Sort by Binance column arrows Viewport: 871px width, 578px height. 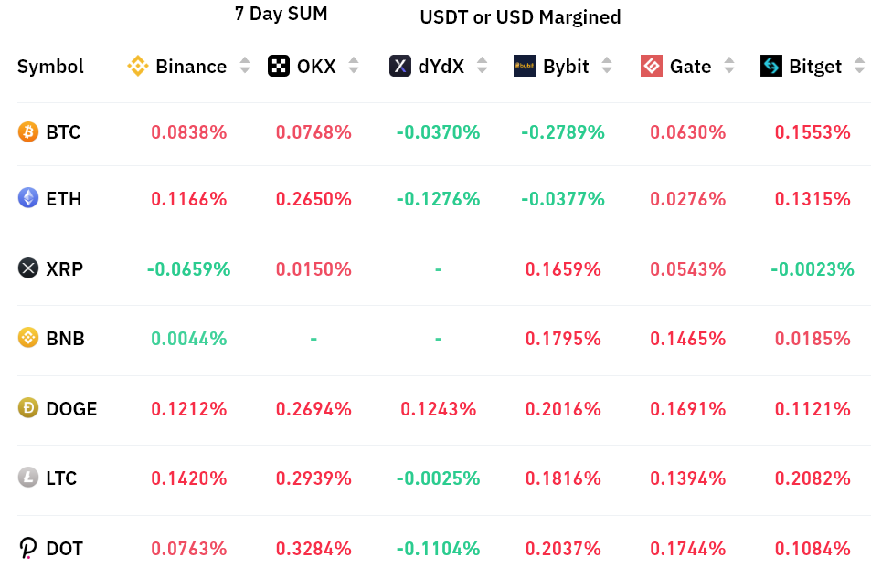244,66
